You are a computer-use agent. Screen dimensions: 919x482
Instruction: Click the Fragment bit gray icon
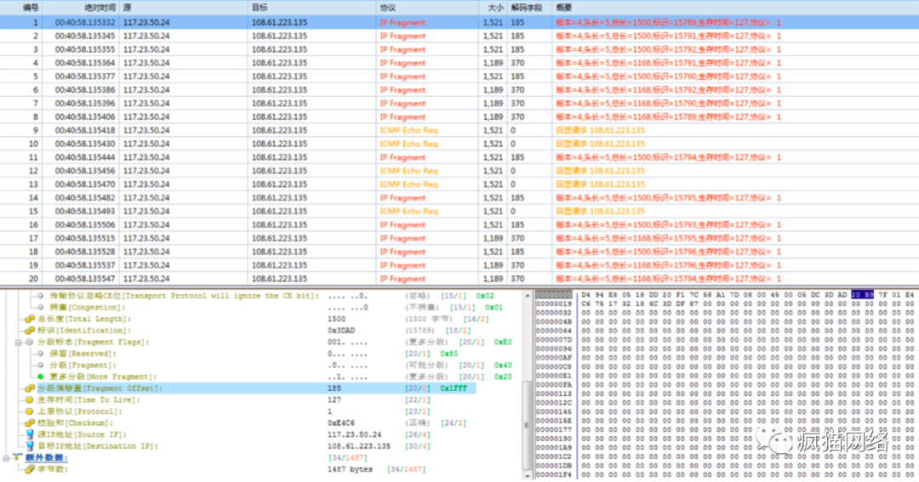[x=41, y=365]
